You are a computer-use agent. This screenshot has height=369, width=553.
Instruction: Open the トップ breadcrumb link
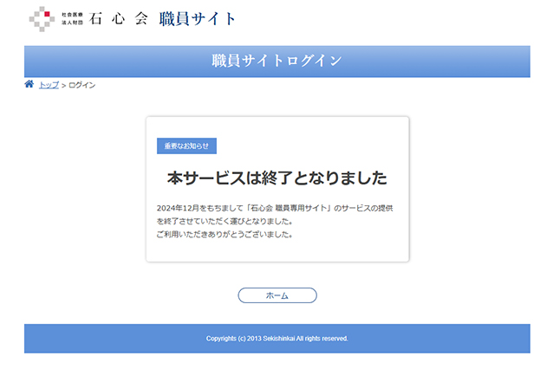(x=49, y=85)
